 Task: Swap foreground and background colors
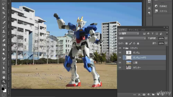(x=5, y=85)
